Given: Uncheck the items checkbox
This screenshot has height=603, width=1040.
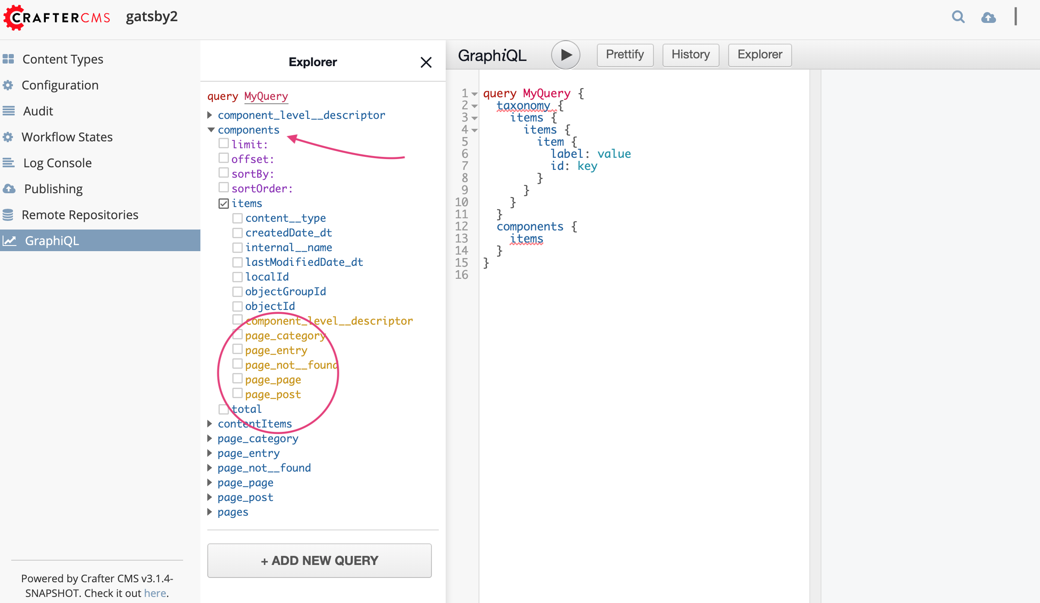Looking at the screenshot, I should click(223, 203).
